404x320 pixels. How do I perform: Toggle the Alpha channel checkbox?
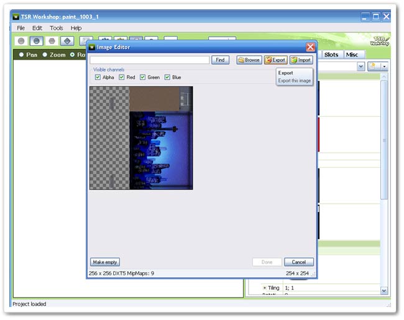(98, 78)
